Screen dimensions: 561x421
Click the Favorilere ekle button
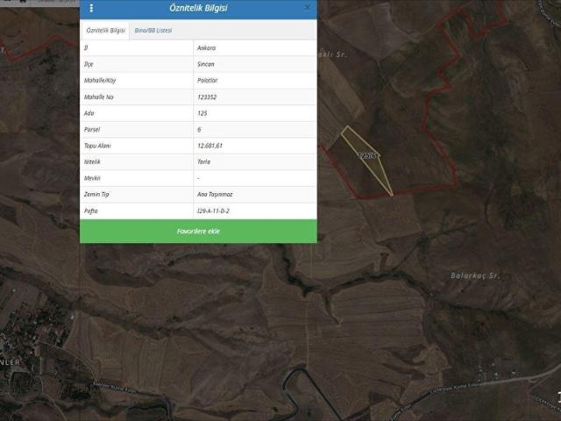[x=198, y=232]
